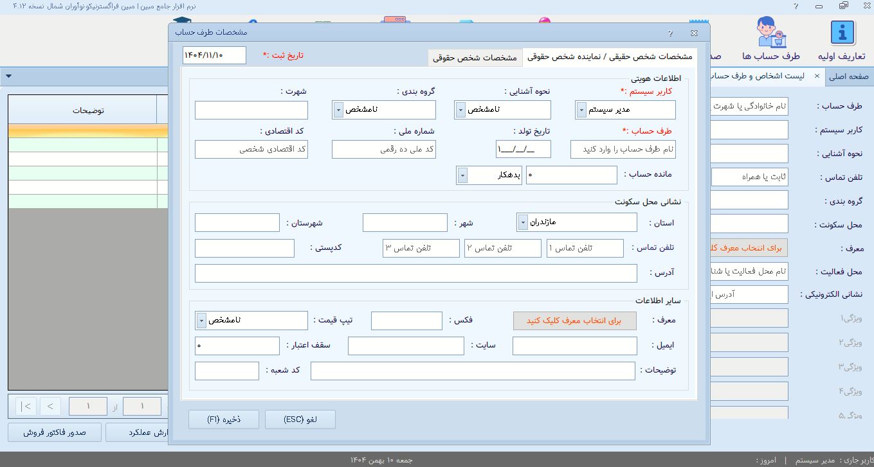
Task: Click the کد ملی ده رقمی field
Action: click(383, 150)
